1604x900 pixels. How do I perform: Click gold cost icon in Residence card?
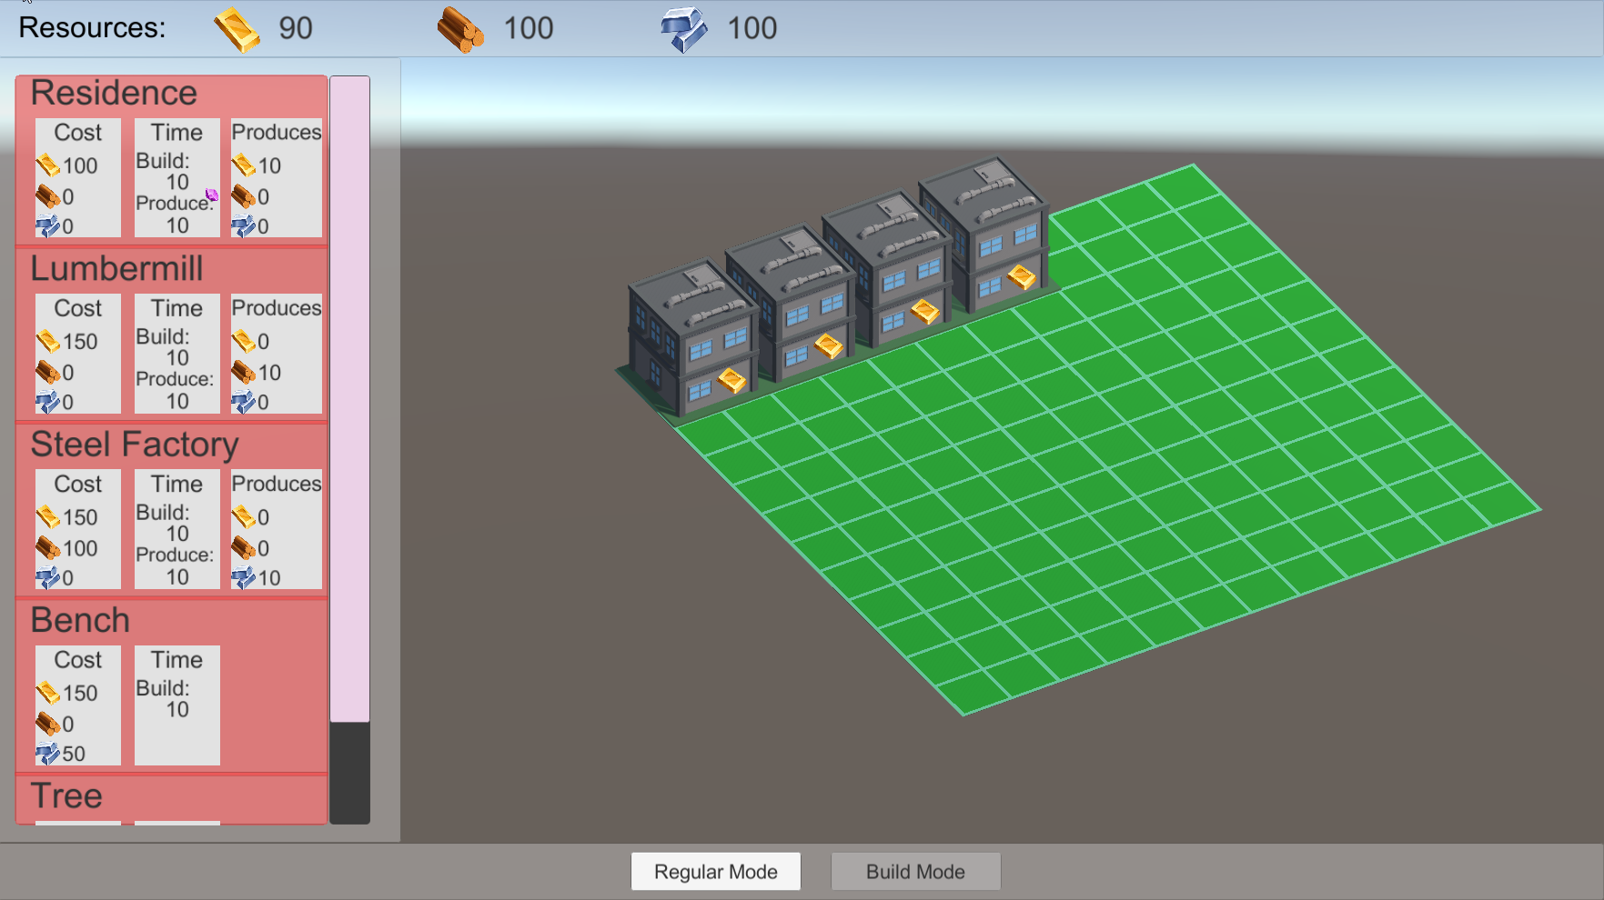(x=48, y=165)
